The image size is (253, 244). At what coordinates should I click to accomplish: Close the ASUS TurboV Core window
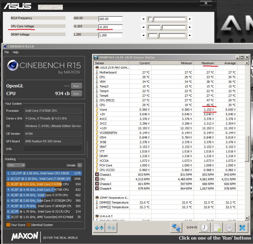[206, 3]
